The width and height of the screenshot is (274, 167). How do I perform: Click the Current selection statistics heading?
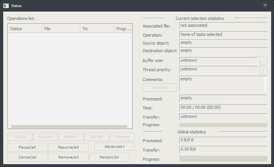tap(200, 18)
